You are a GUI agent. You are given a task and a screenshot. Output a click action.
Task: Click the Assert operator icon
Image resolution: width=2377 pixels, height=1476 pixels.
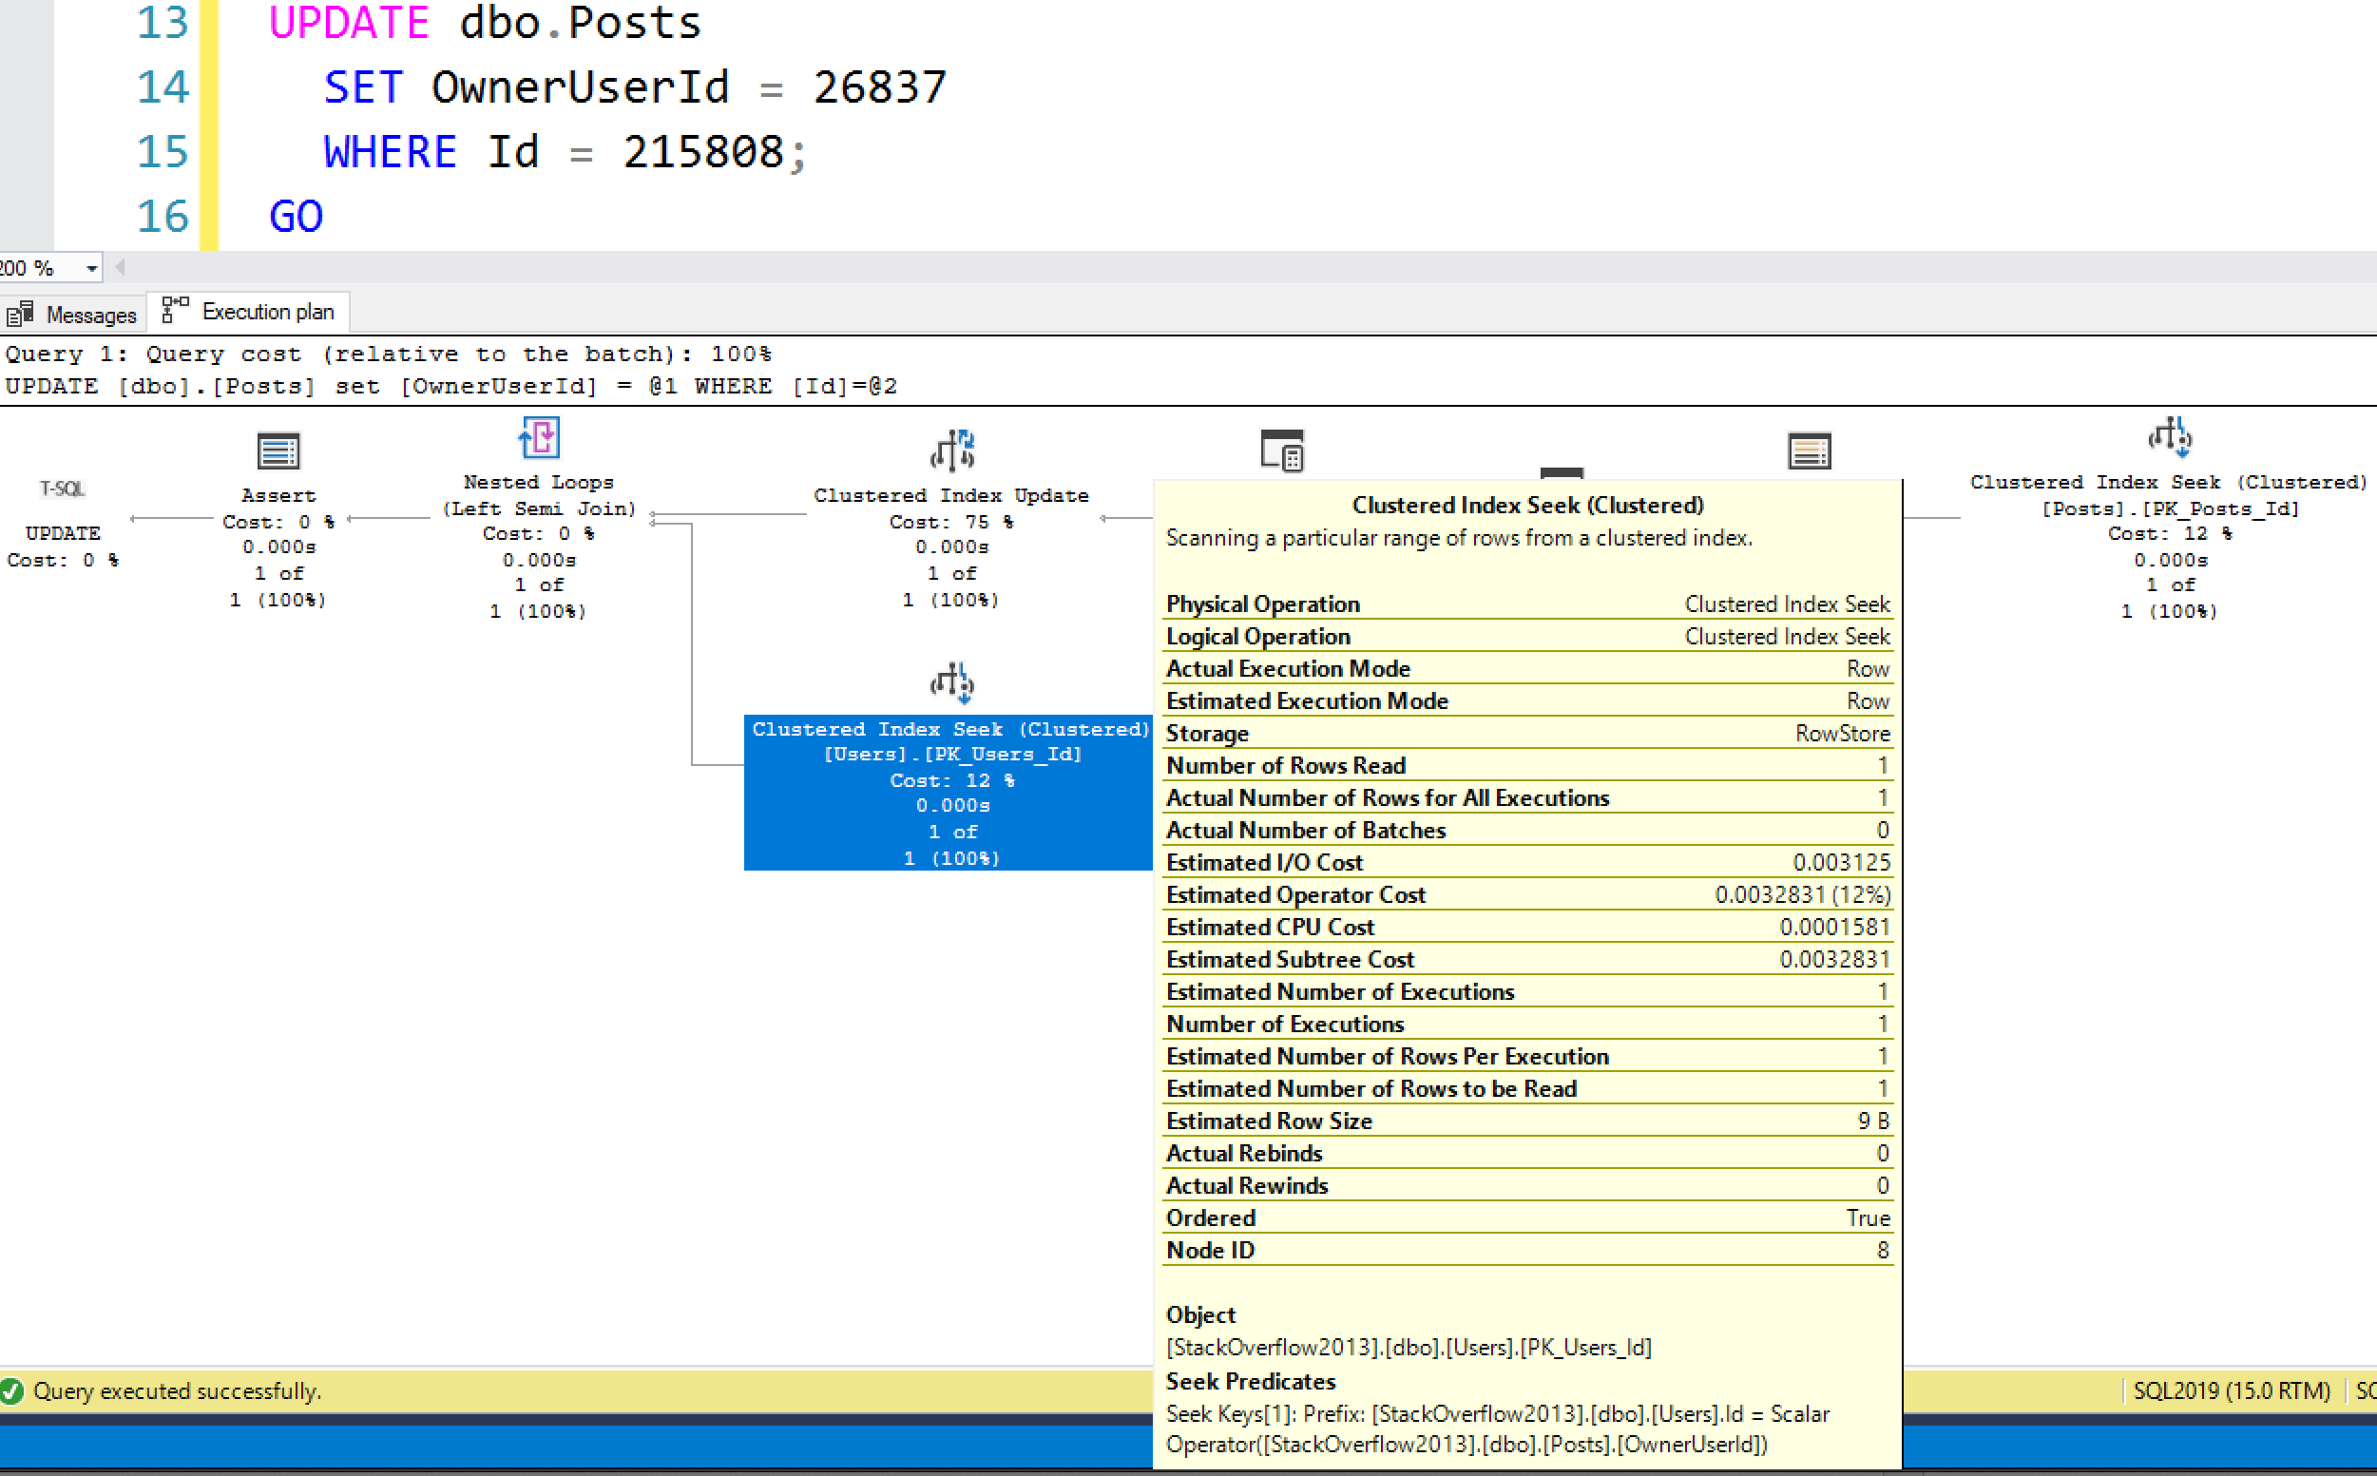click(278, 452)
